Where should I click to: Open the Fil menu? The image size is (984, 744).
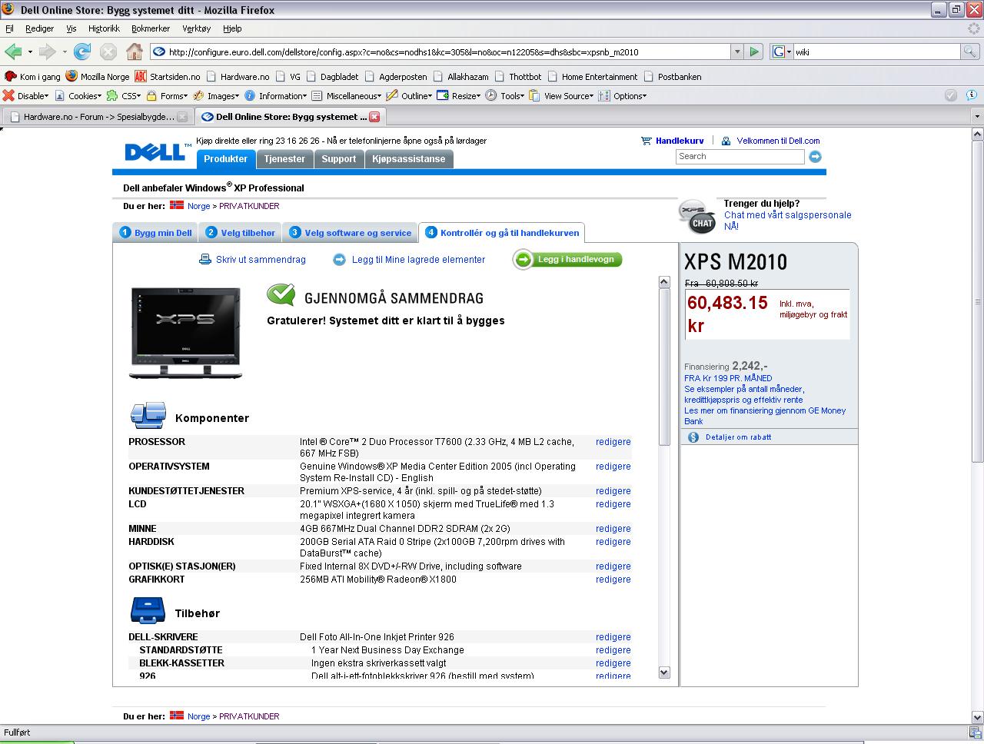9,28
